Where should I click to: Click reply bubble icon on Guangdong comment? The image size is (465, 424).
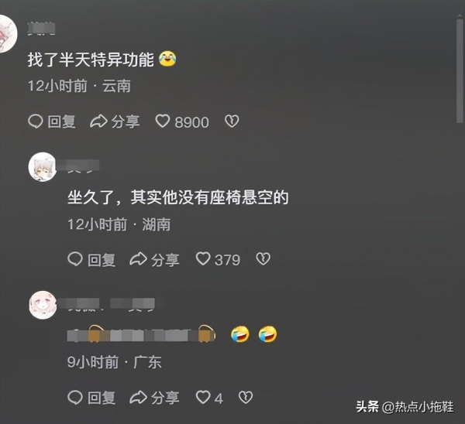(75, 397)
